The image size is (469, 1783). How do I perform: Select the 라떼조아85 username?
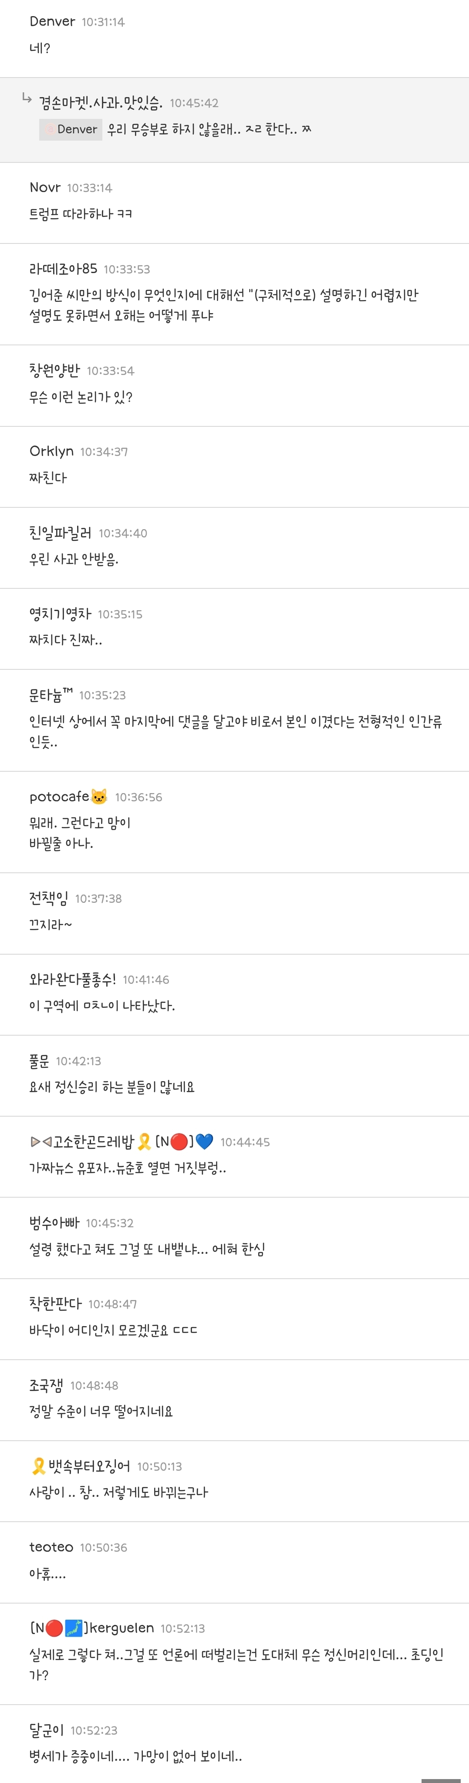pos(63,269)
